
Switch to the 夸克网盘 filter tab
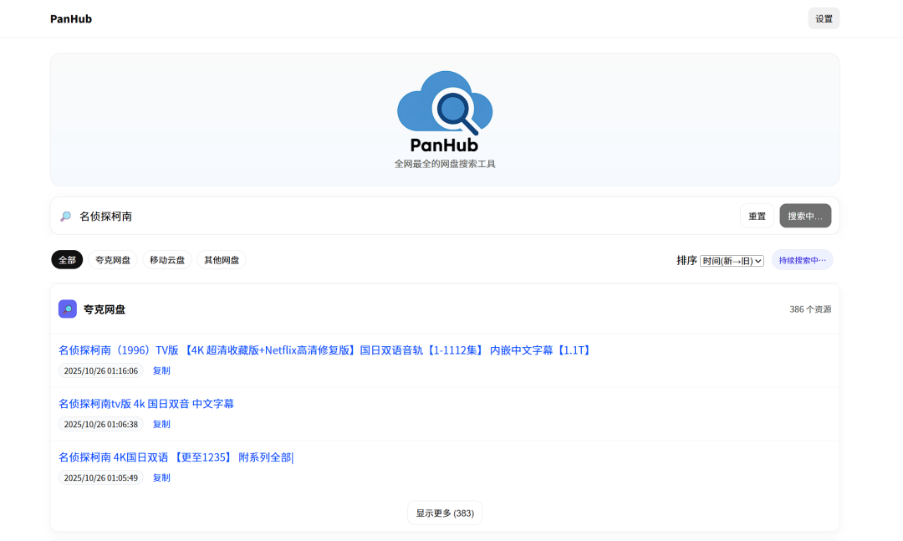click(113, 260)
